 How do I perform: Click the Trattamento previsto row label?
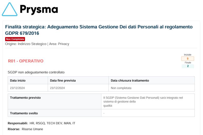[x=25, y=98]
